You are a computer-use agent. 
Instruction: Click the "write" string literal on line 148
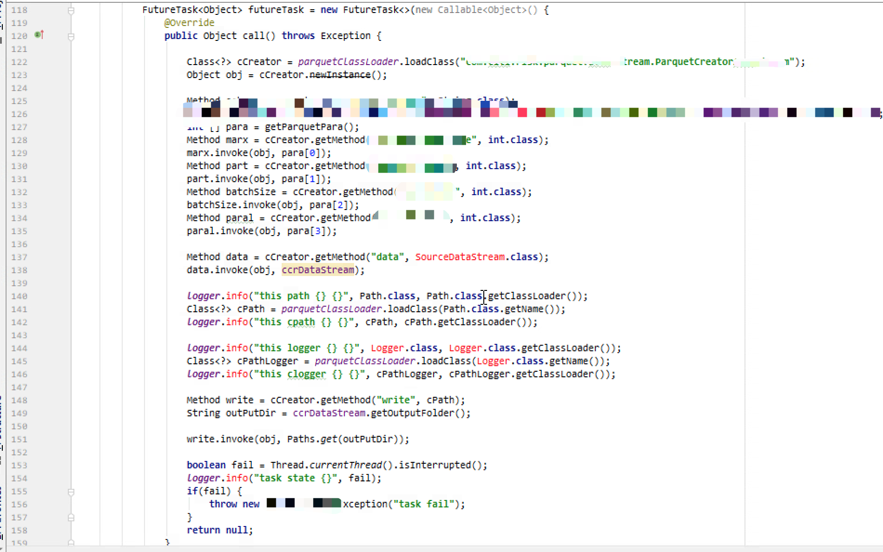point(395,400)
